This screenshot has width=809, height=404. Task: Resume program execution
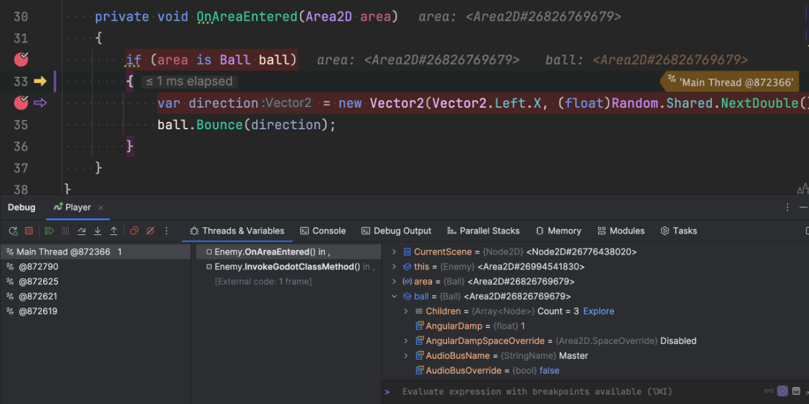[49, 231]
